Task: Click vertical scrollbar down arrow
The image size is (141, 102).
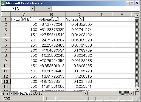Action: coord(137,89)
